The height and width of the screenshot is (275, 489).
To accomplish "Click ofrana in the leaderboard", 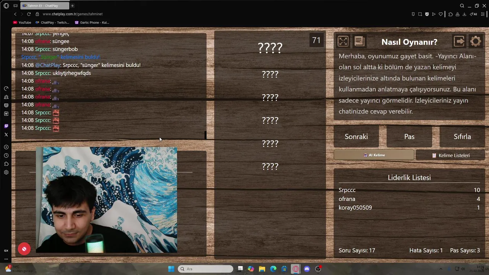I will pyautogui.click(x=347, y=199).
